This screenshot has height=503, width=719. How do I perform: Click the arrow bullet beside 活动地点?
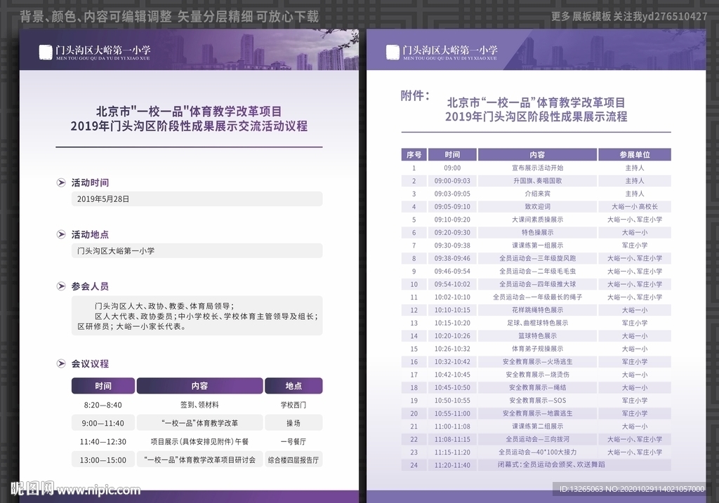coord(62,234)
